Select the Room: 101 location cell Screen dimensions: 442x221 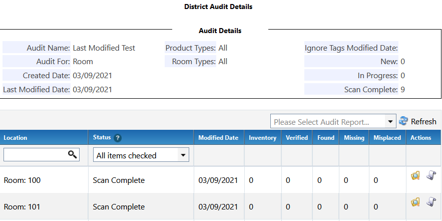(x=22, y=207)
